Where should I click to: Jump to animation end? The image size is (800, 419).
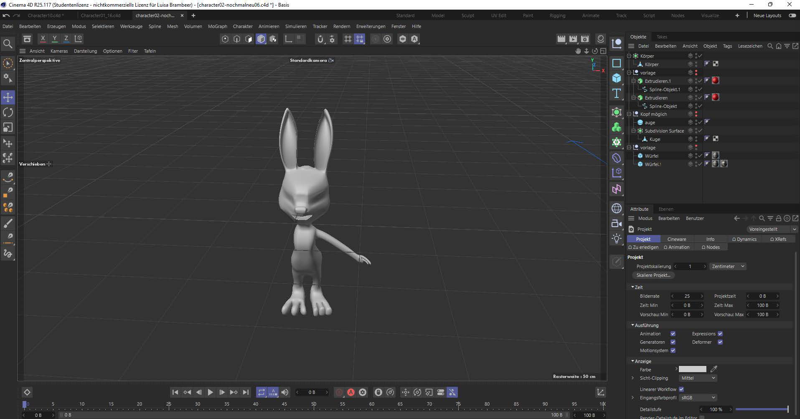(x=246, y=392)
